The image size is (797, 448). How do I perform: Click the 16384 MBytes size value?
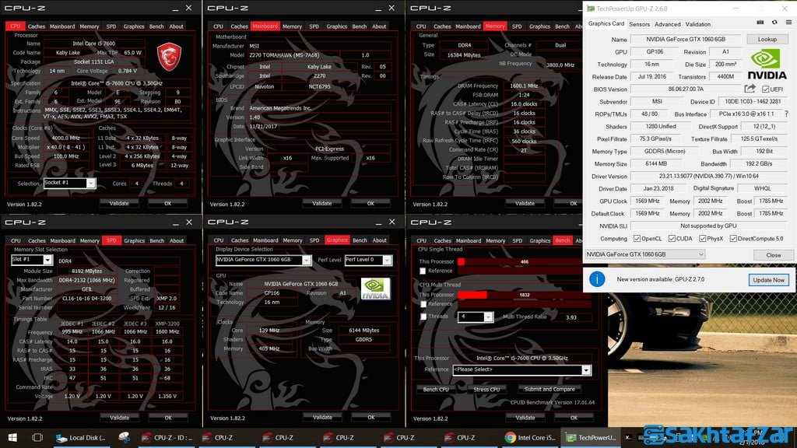(464, 55)
